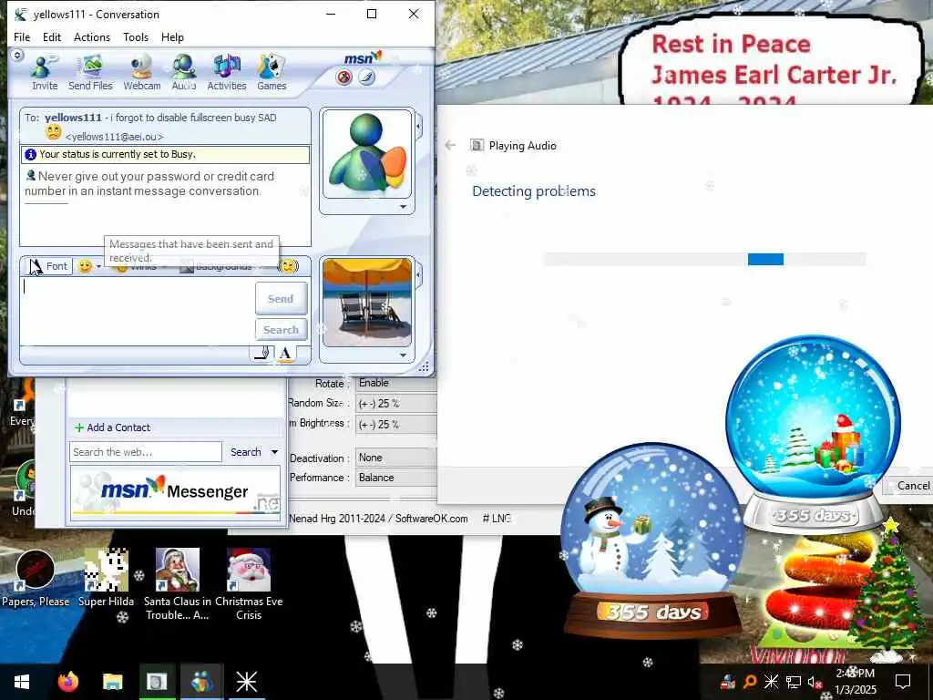Open my beach picture dropdown arrow
Image resolution: width=933 pixels, height=700 pixels.
pyautogui.click(x=404, y=355)
